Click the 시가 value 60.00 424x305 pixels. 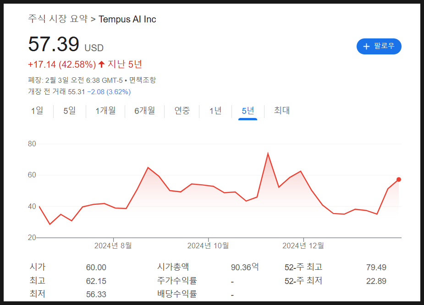click(96, 267)
